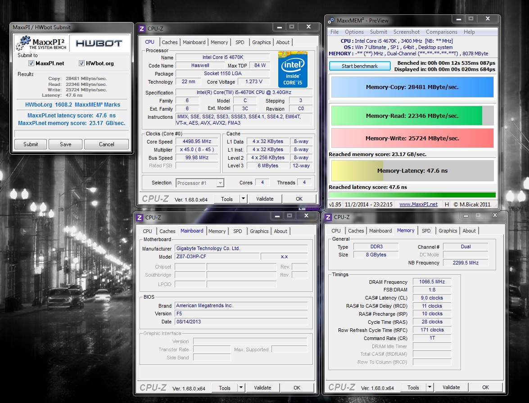Open the Options menu in MaxxMEM
Screen dimensions: 529x403
pos(354,32)
